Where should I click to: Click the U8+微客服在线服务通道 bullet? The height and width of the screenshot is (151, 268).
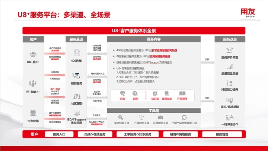point(131,68)
